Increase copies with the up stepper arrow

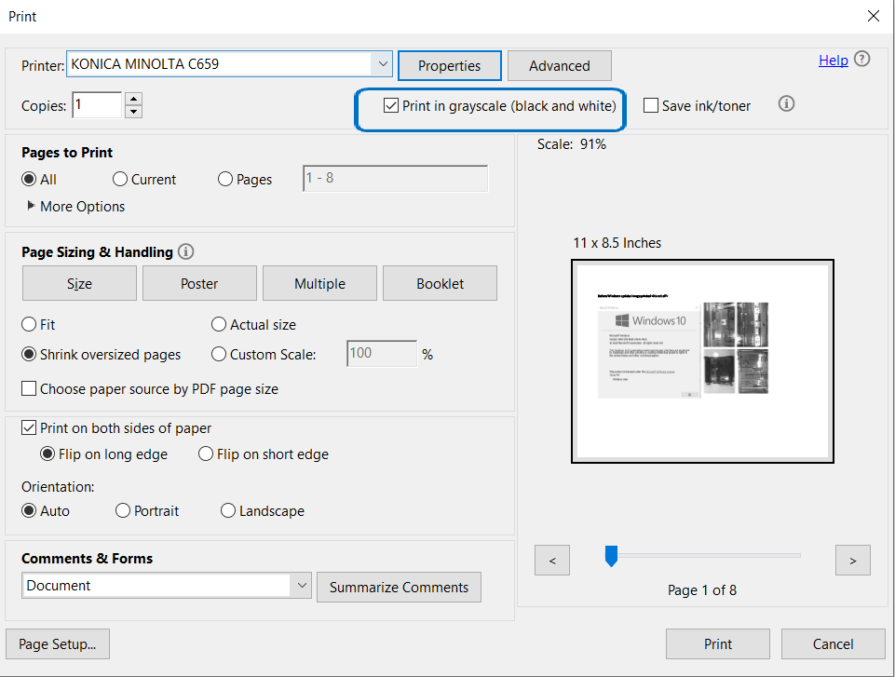click(132, 99)
